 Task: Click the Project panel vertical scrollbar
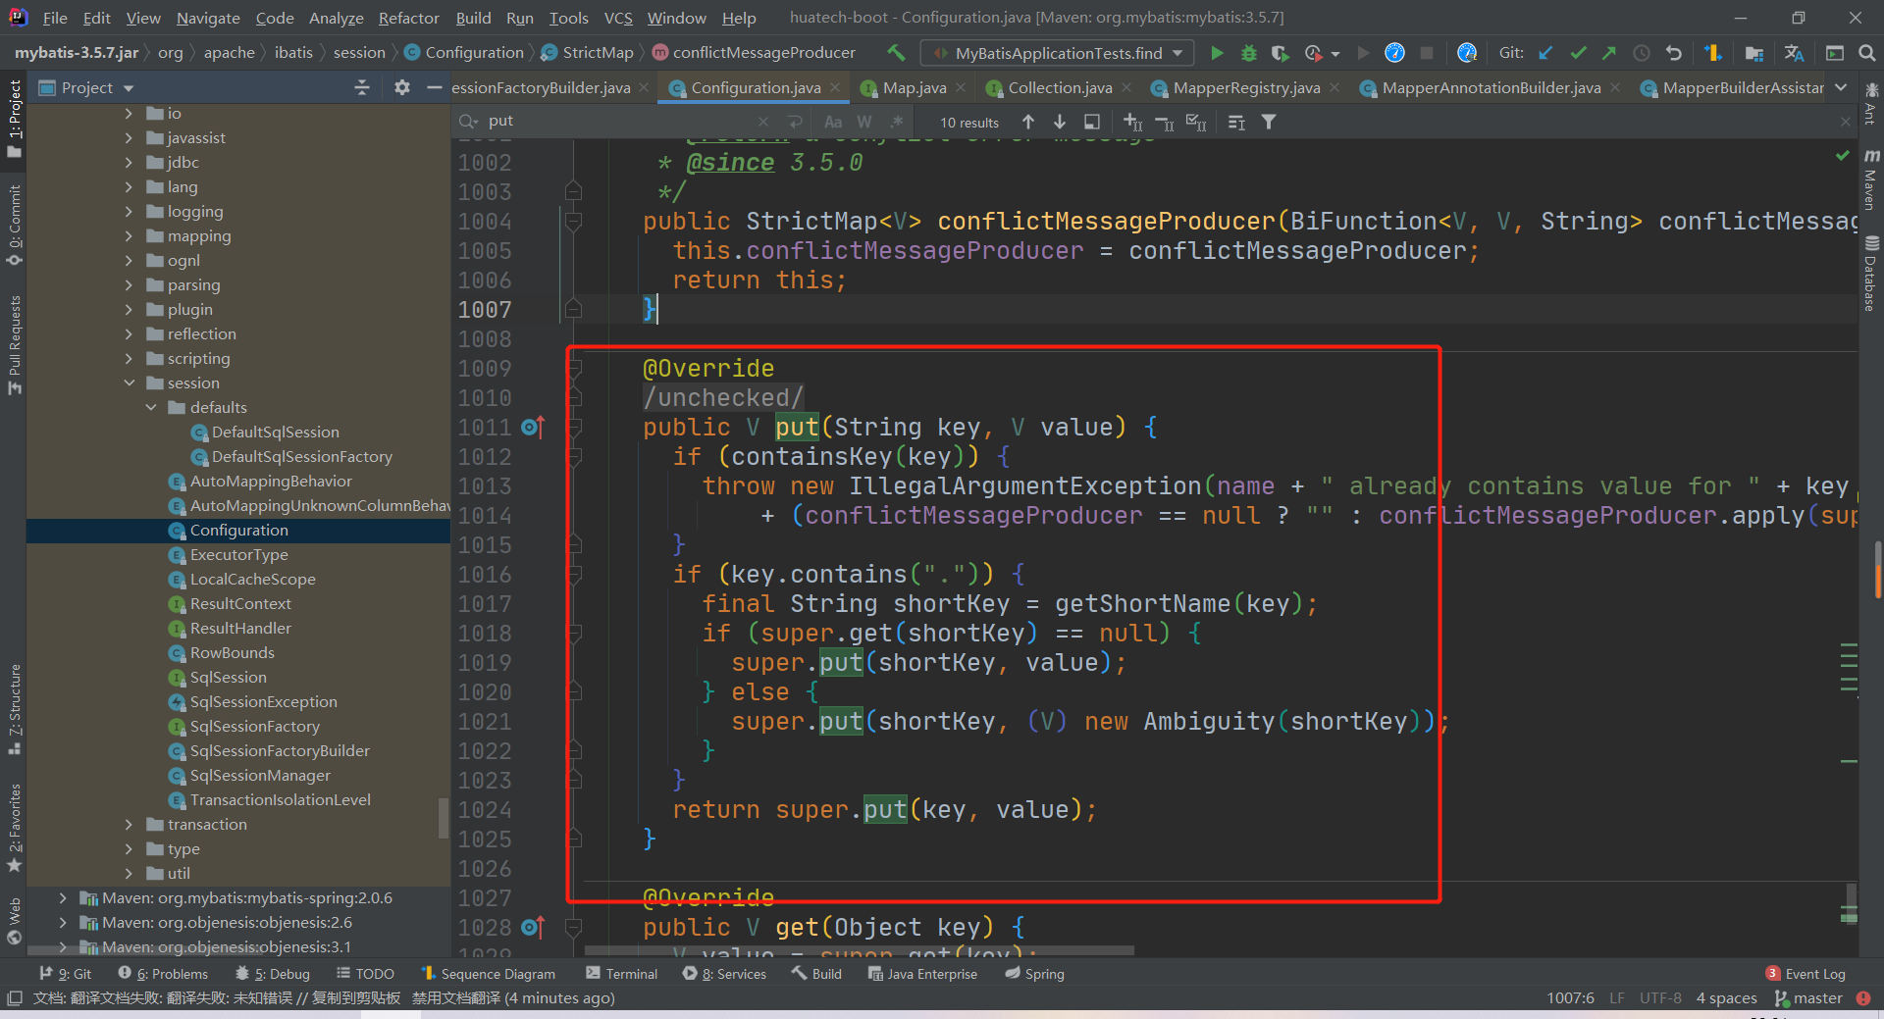tap(444, 817)
